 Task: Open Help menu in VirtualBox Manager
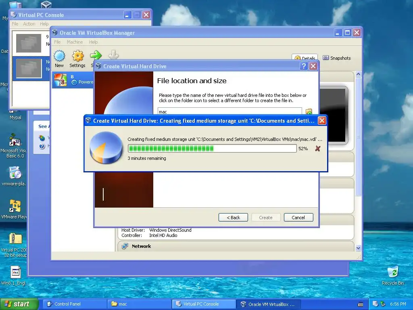pos(93,42)
